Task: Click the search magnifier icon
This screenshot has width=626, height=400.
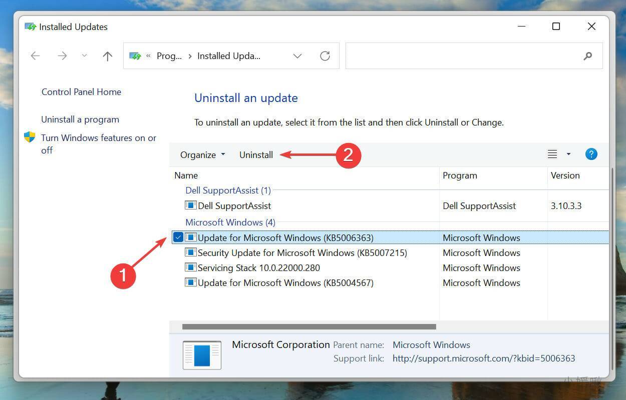Action: pos(588,56)
